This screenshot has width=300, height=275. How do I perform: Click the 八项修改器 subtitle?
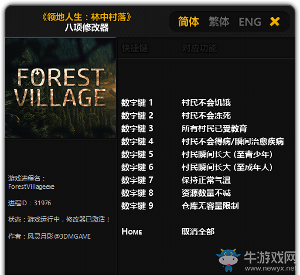pos(87,28)
